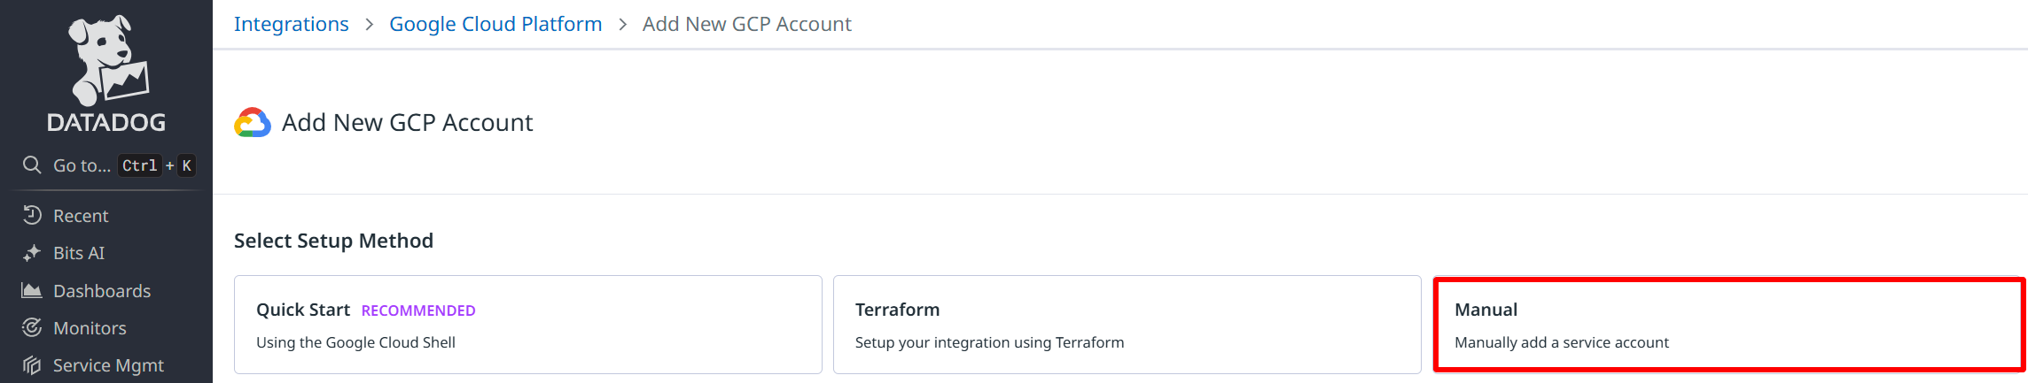2028x383 pixels.
Task: Click the search magnifier icon
Action: coord(32,165)
